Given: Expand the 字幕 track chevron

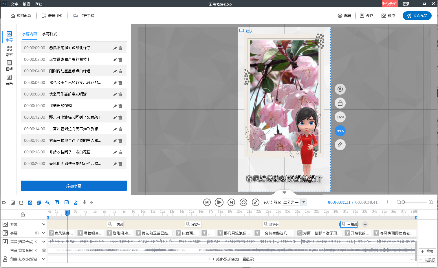Looking at the screenshot, I should coord(44,233).
